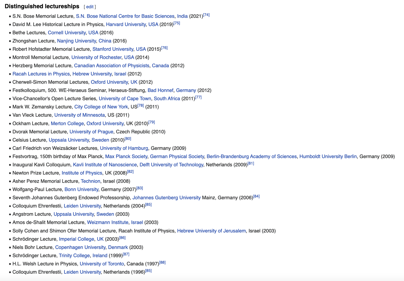The width and height of the screenshot is (404, 281).
Task: Open the University of Cape Town article
Action: point(125,99)
